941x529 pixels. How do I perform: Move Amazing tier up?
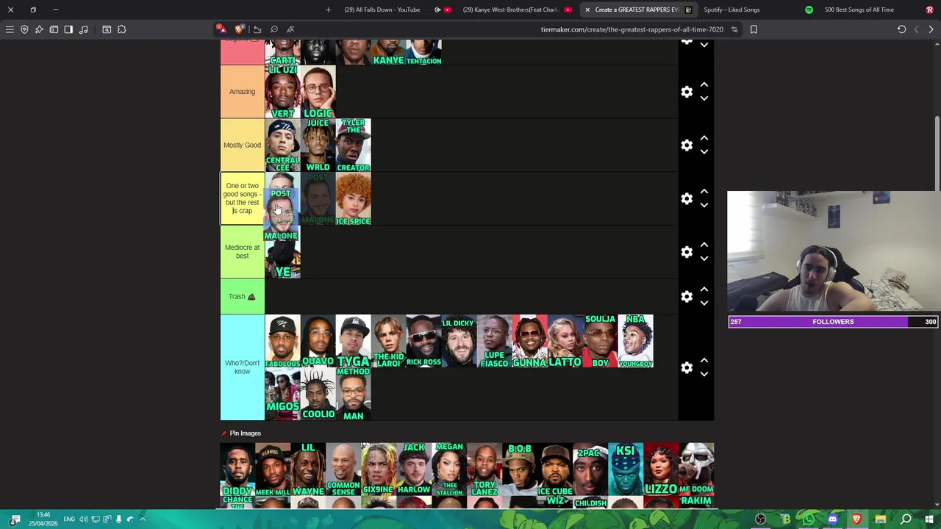point(704,84)
